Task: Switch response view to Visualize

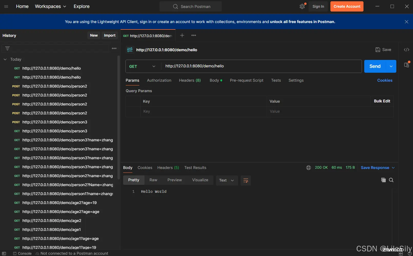Action: 200,180
